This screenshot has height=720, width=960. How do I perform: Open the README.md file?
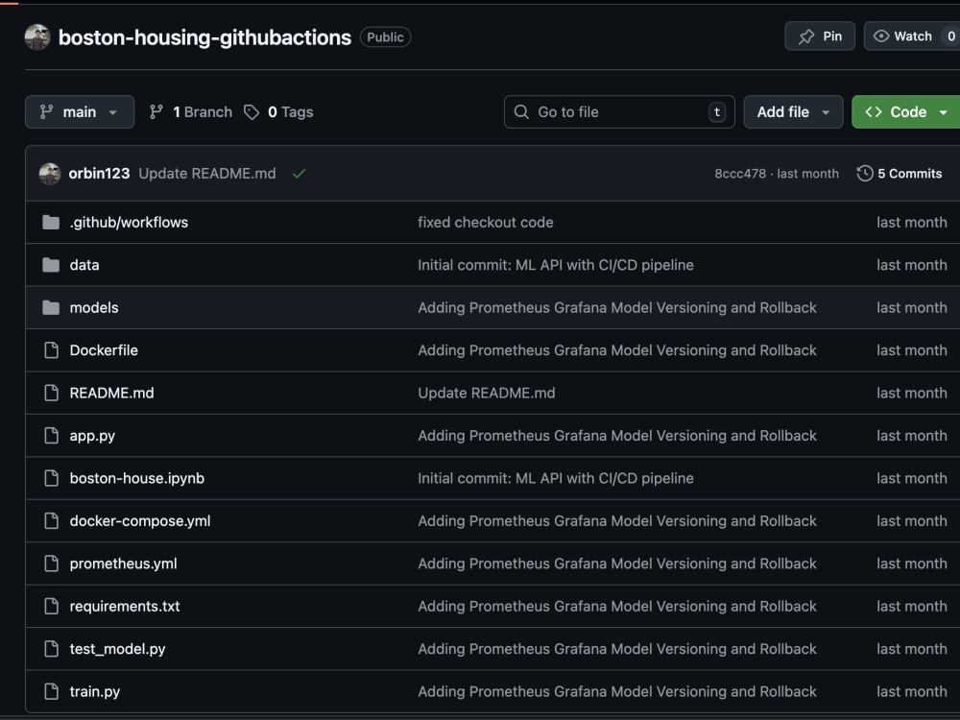pos(111,393)
